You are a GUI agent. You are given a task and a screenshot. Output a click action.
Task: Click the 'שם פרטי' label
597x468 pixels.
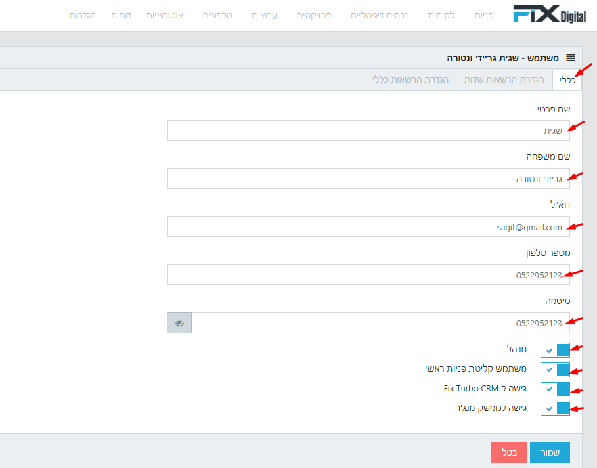point(554,109)
